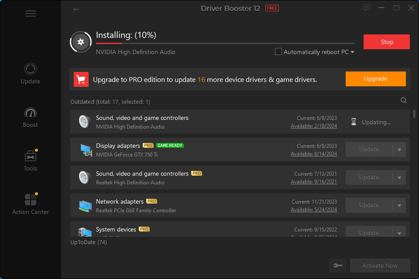Click the Realtek High Definition Audio speaker icon
Screen dimensions: 419x279
pos(84,177)
